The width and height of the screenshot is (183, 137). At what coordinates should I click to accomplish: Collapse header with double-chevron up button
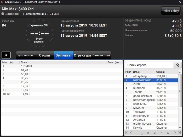tap(6, 55)
